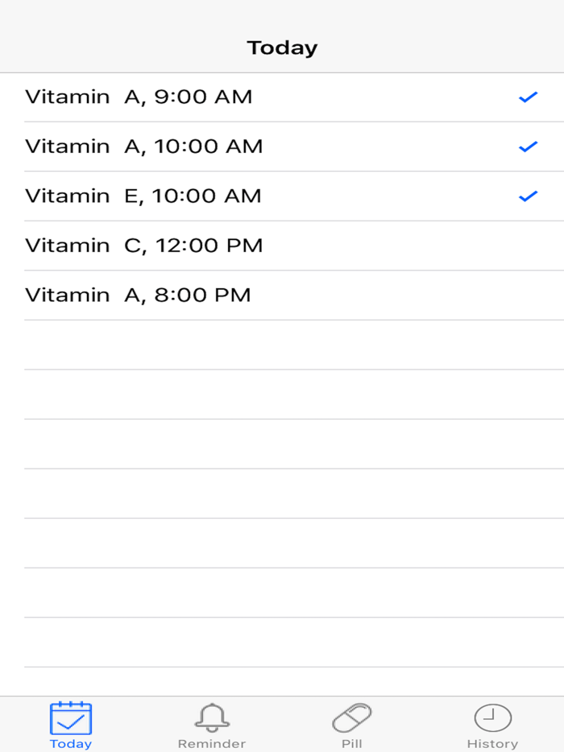Tap the Pill tab label text

352,742
